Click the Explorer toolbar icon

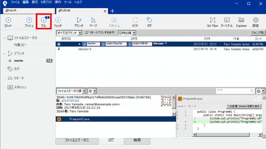[241, 21]
